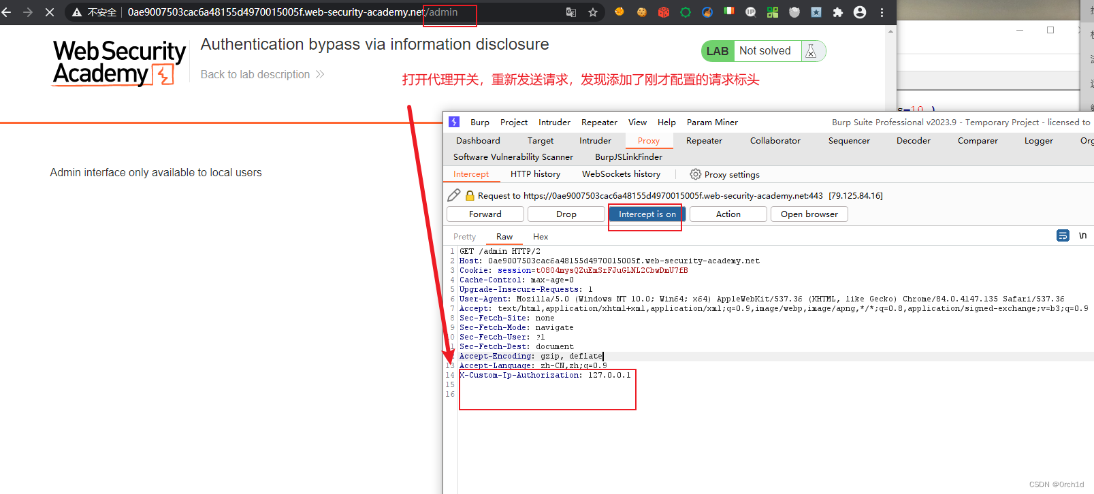Switch to the Dashboard tab
This screenshot has height=494, width=1094.
[478, 141]
